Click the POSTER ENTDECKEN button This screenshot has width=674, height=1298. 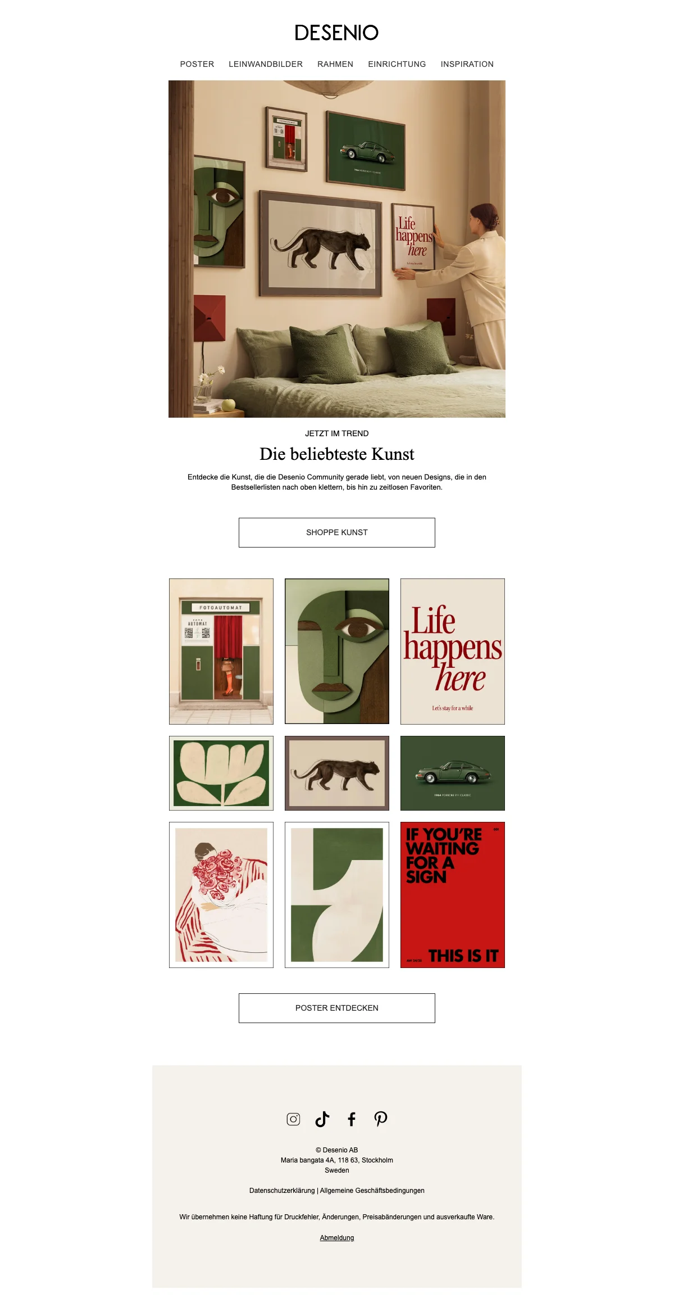(x=337, y=1008)
